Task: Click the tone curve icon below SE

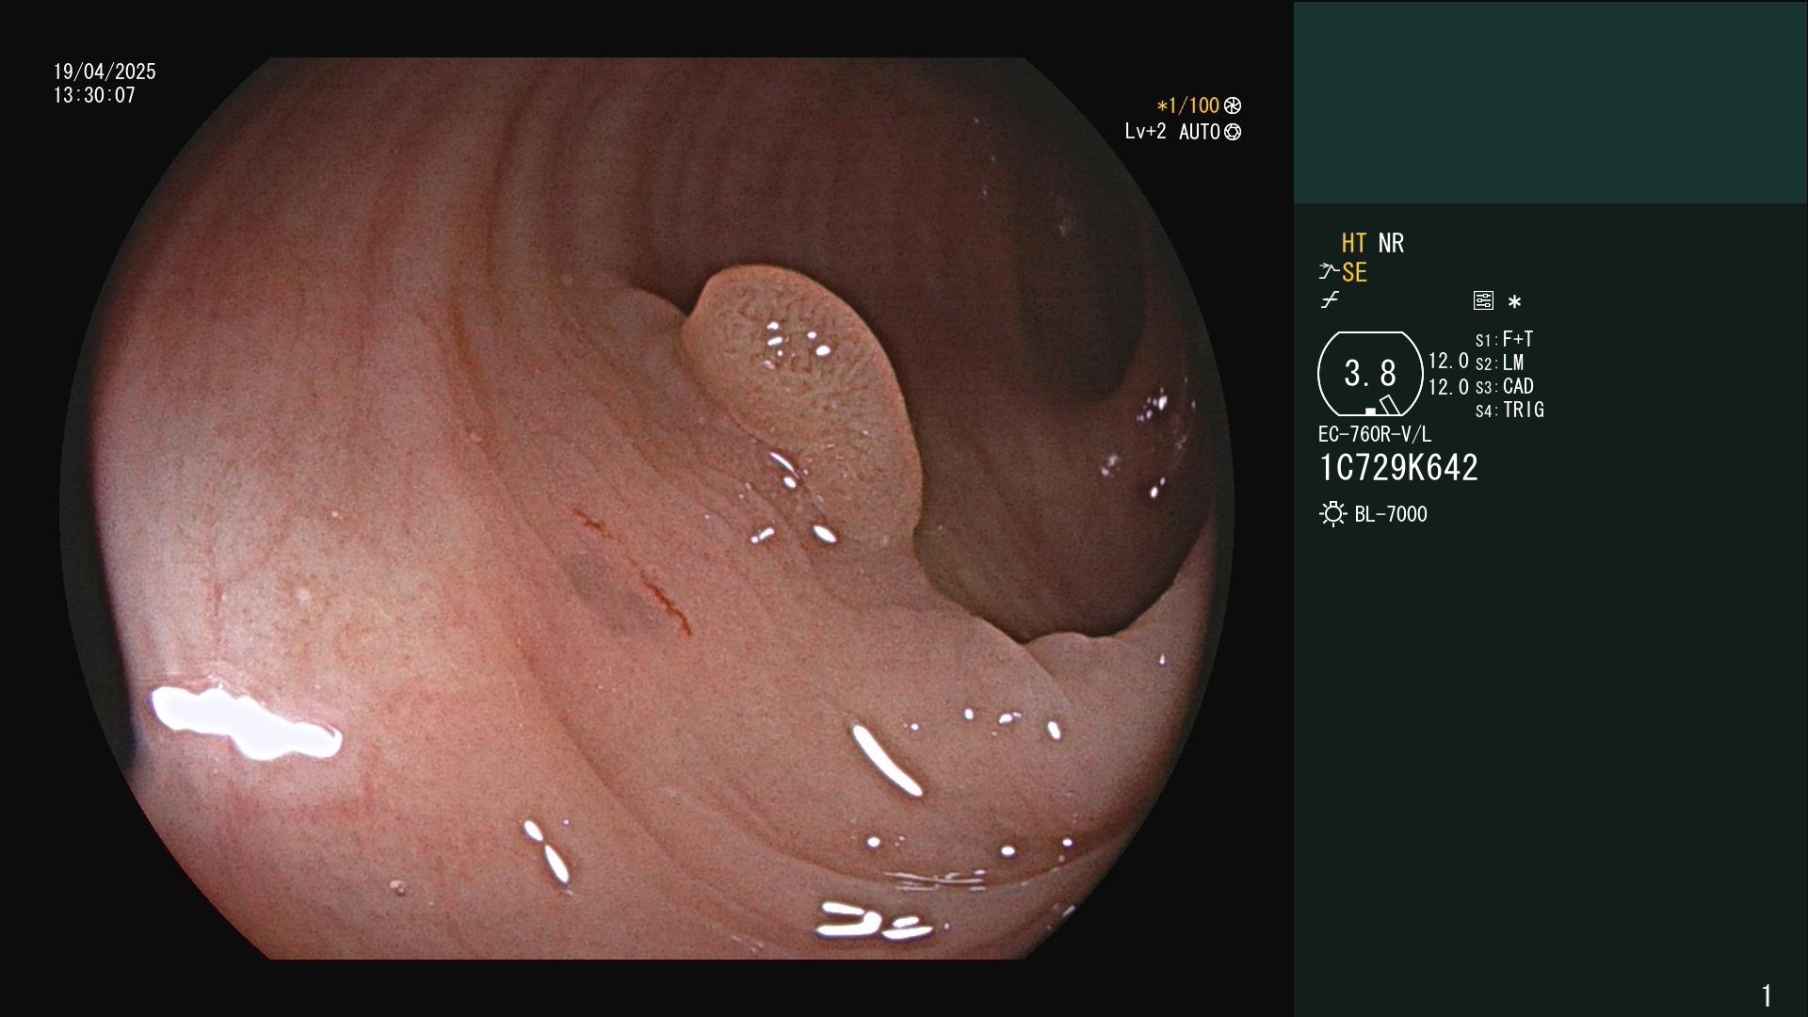Action: 1330,300
